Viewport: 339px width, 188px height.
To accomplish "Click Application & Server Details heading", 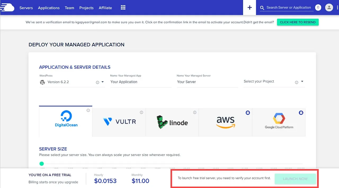I will click(75, 67).
